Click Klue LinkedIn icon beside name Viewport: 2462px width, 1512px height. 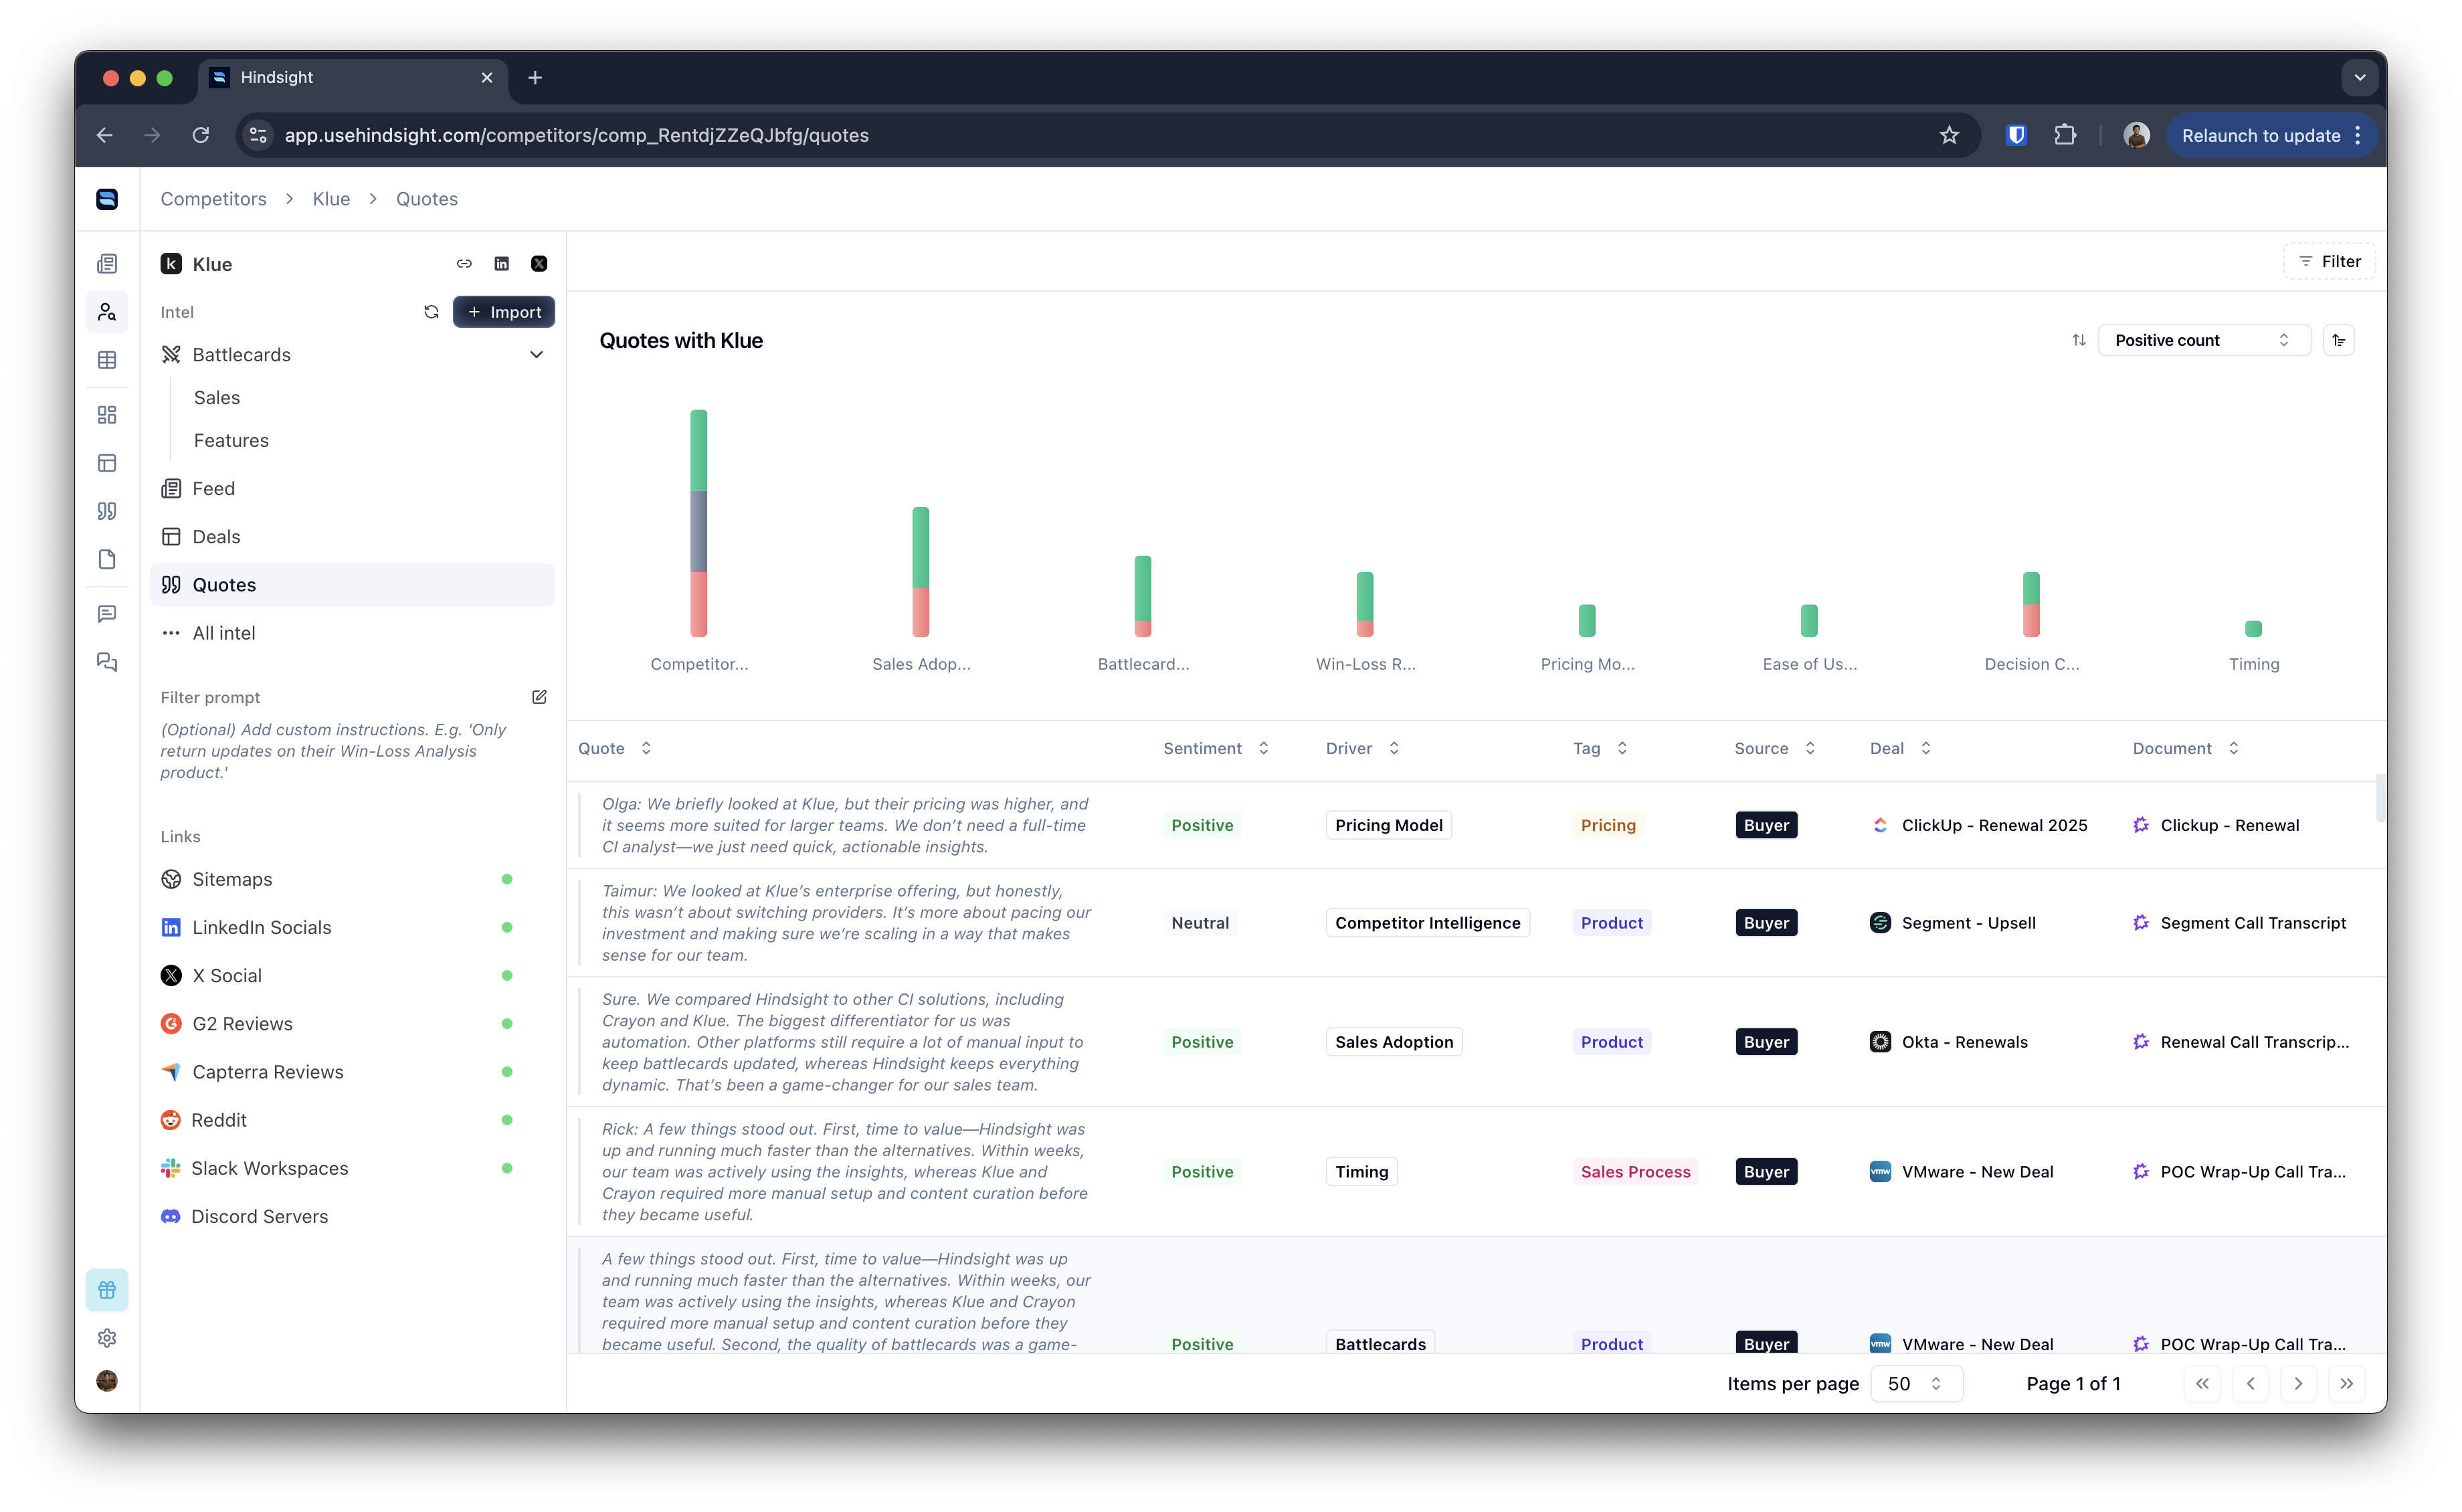coord(502,264)
